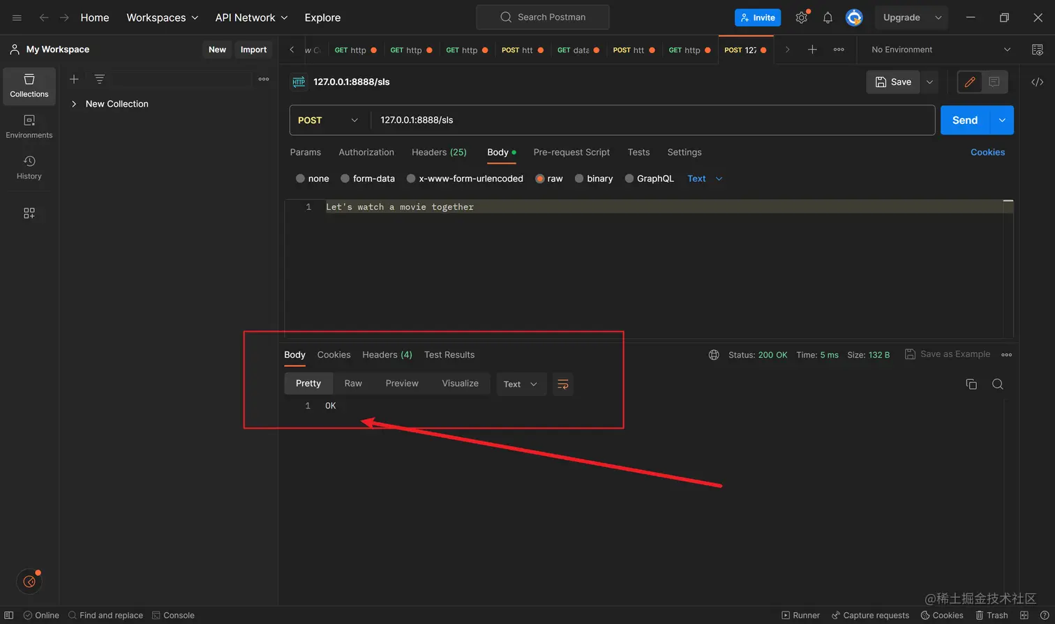
Task: Switch to the Authorization tab
Action: 366,152
